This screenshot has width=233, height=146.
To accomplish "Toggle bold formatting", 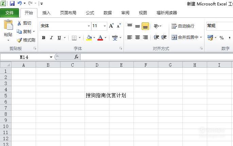I will [43, 38].
